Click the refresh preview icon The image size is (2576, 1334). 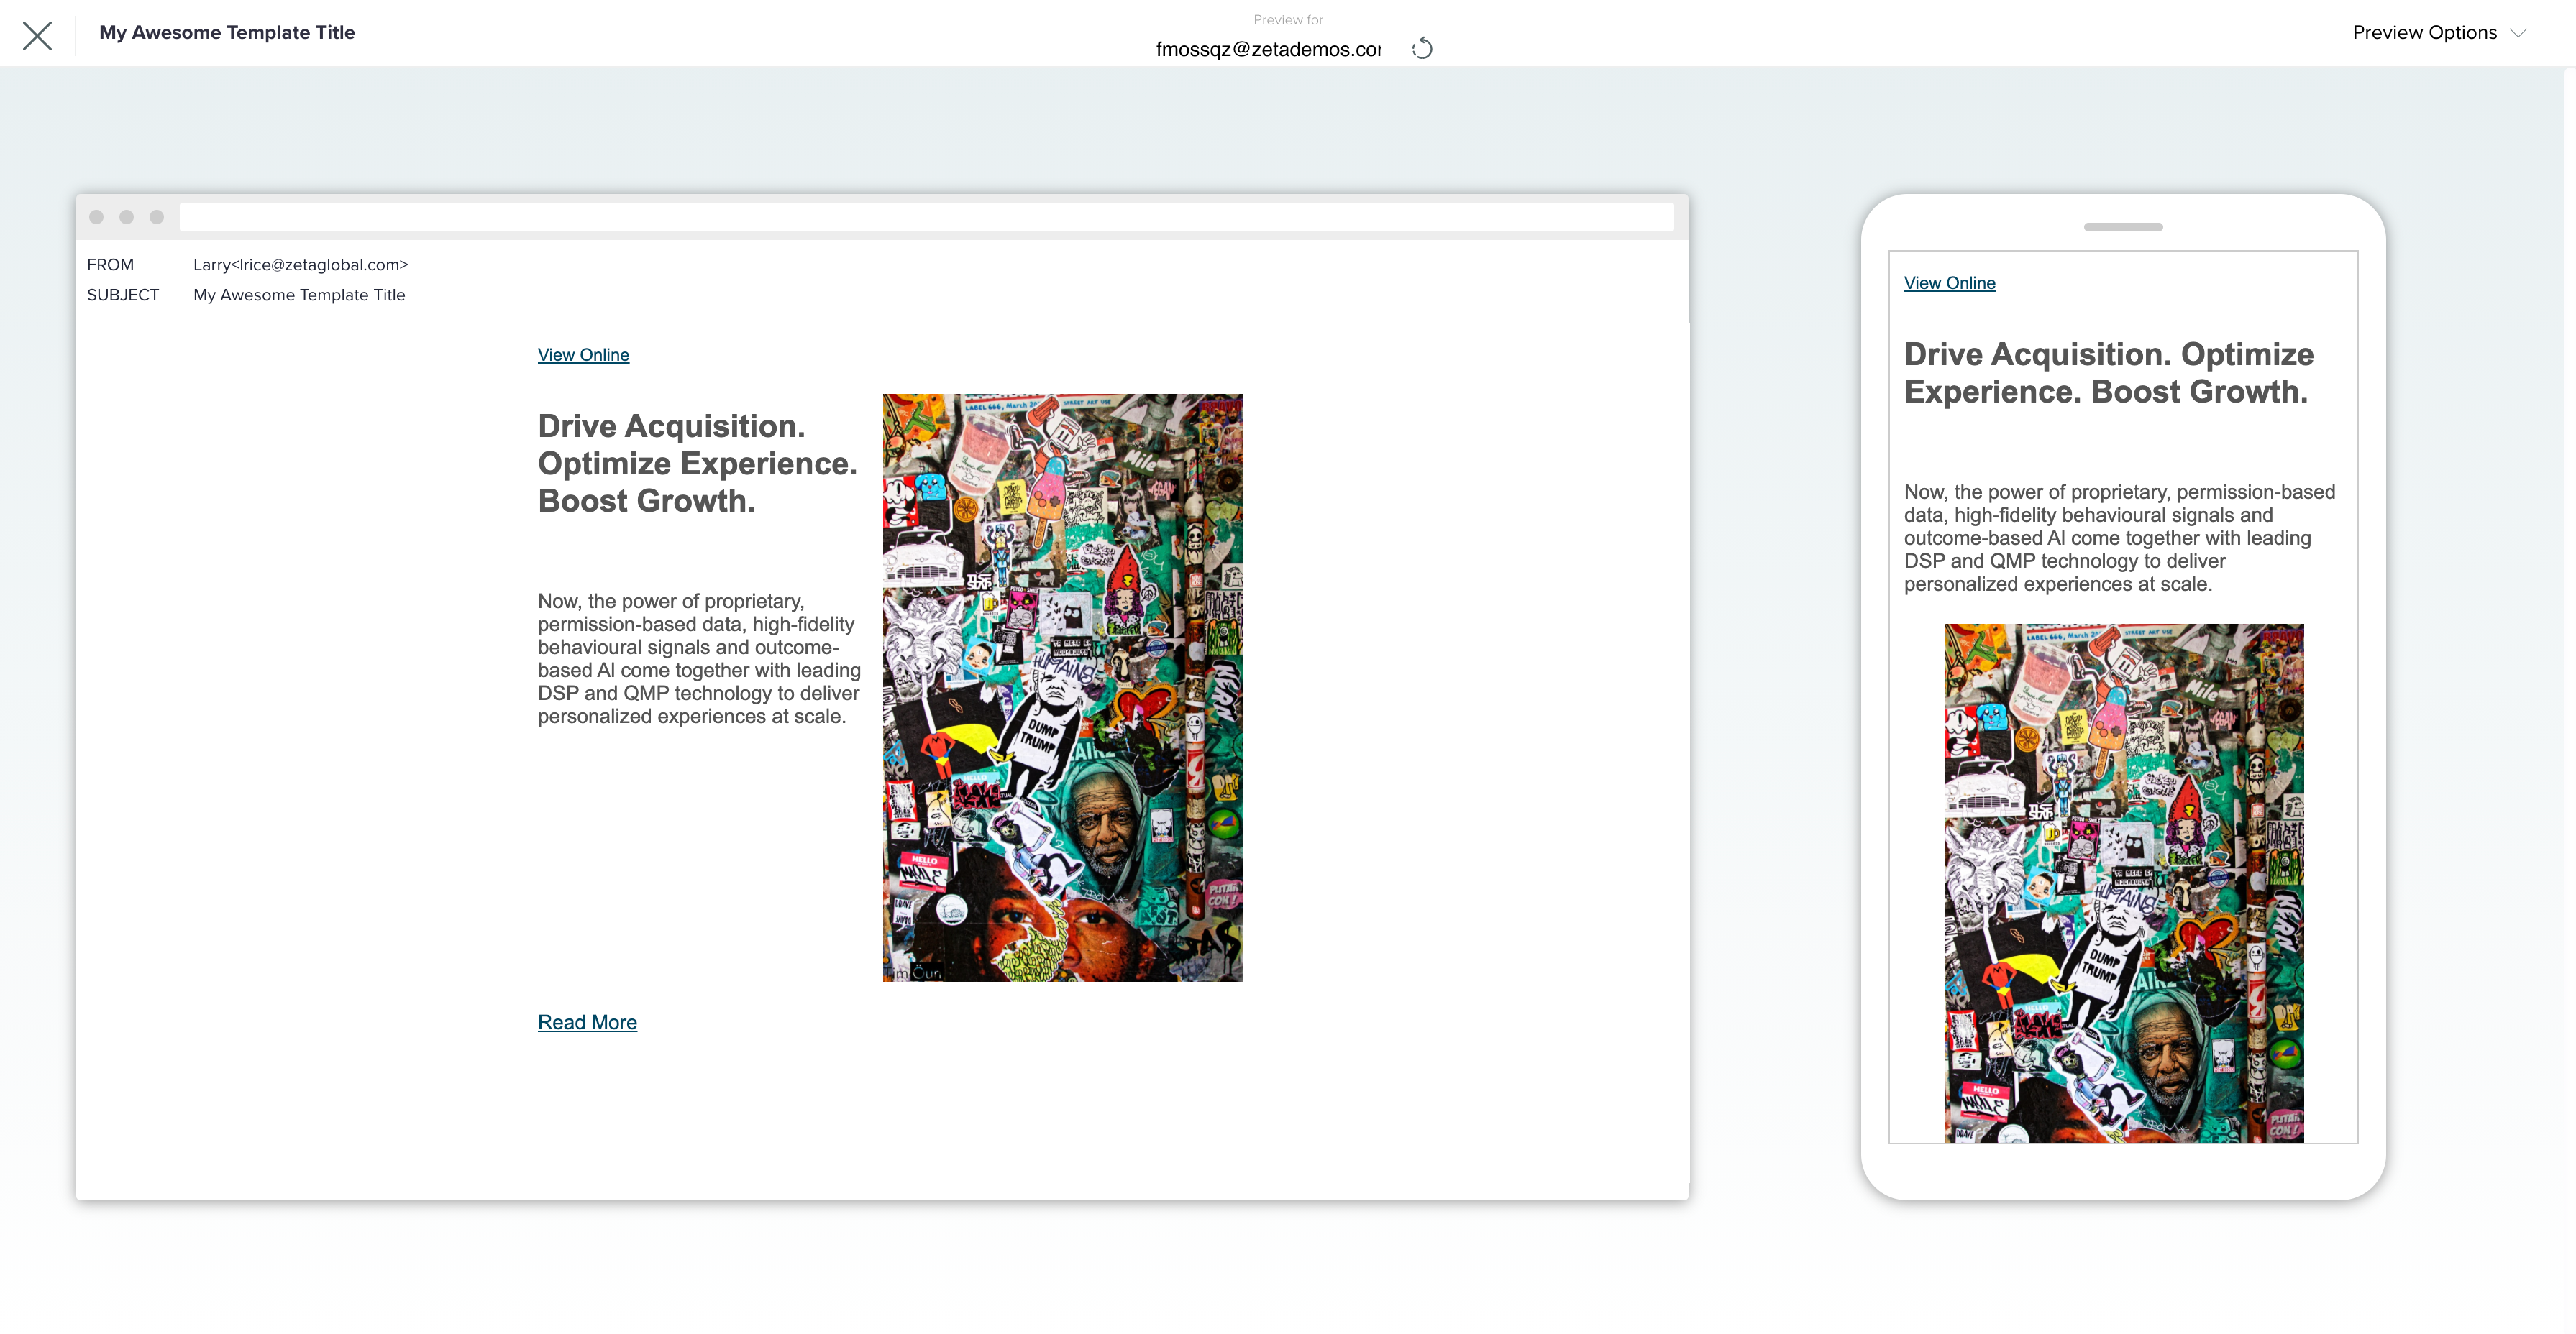[x=1422, y=48]
